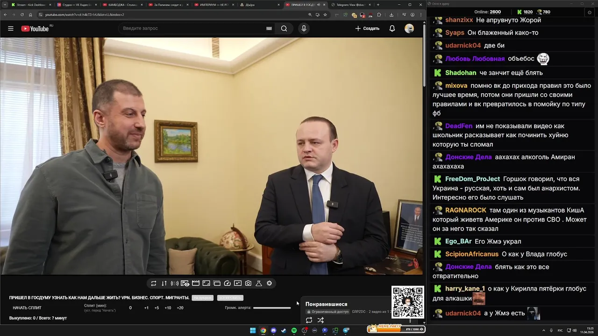This screenshot has height=336, width=598.
Task: Click username harry_kane_1 in chat
Action: (465, 288)
